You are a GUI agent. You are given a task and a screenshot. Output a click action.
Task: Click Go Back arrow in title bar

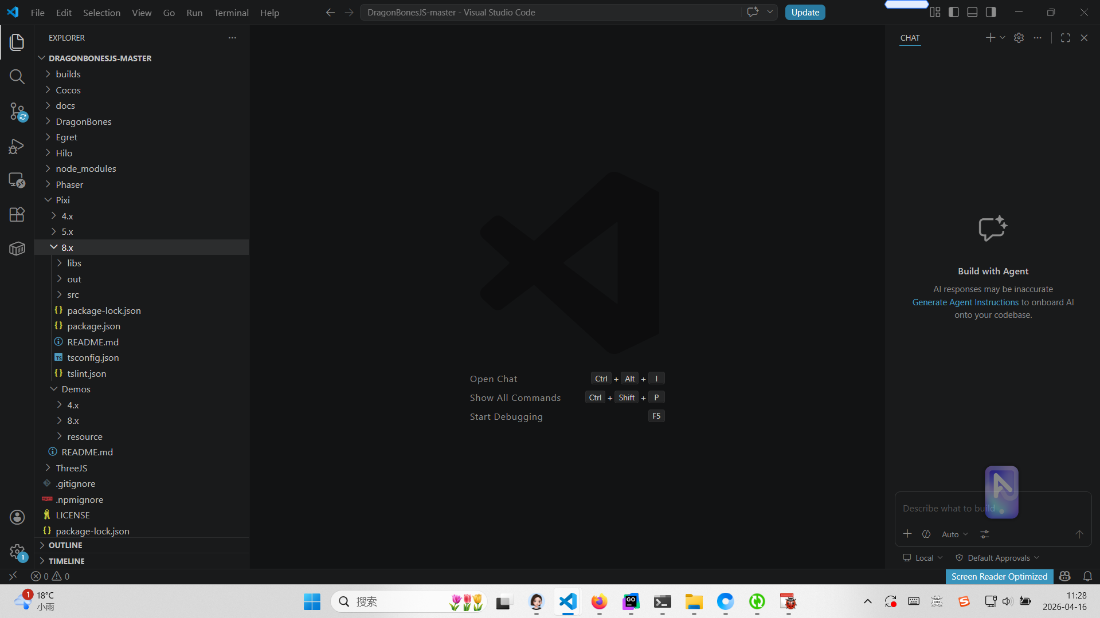point(330,12)
